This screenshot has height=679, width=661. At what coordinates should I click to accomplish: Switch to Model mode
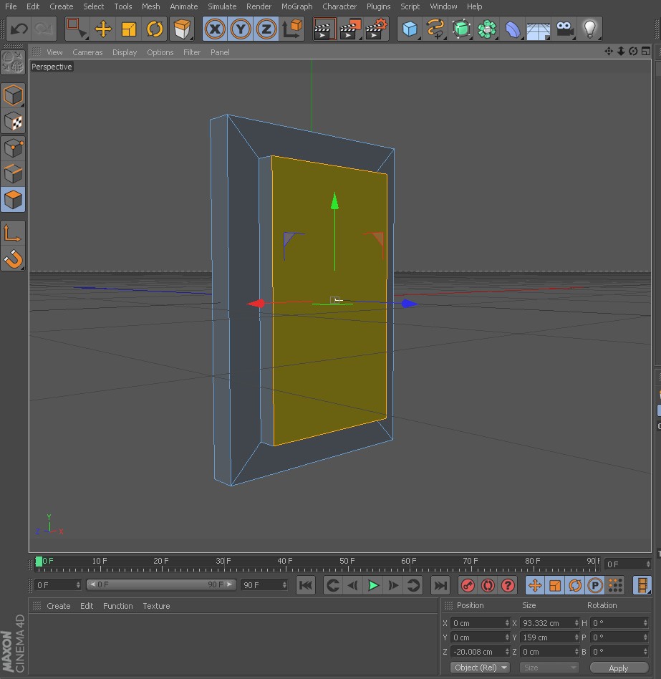tap(13, 95)
